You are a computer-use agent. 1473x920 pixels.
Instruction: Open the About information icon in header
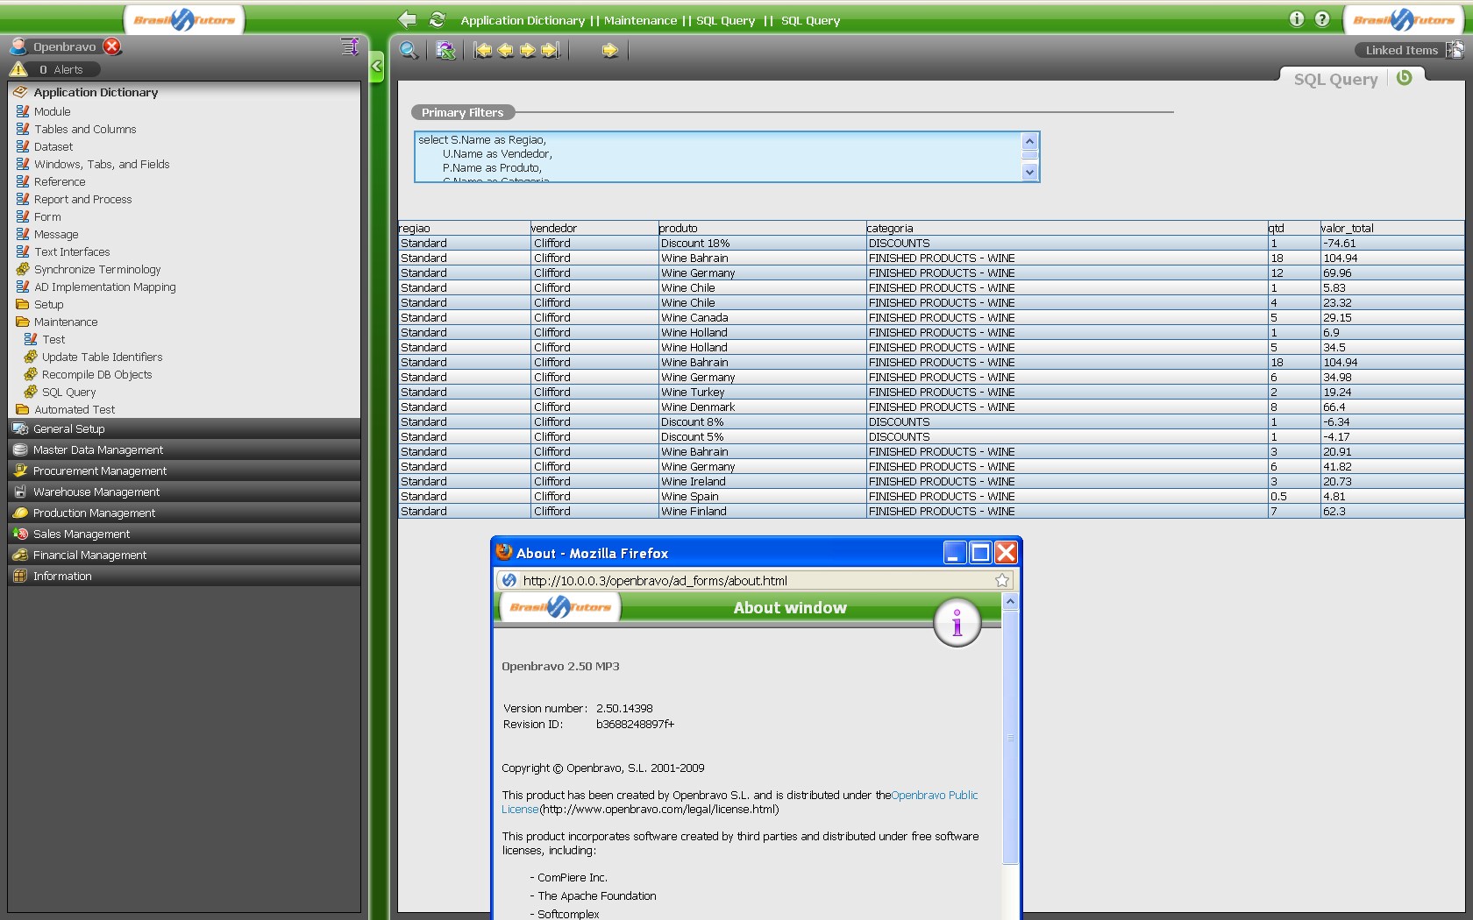point(1297,19)
